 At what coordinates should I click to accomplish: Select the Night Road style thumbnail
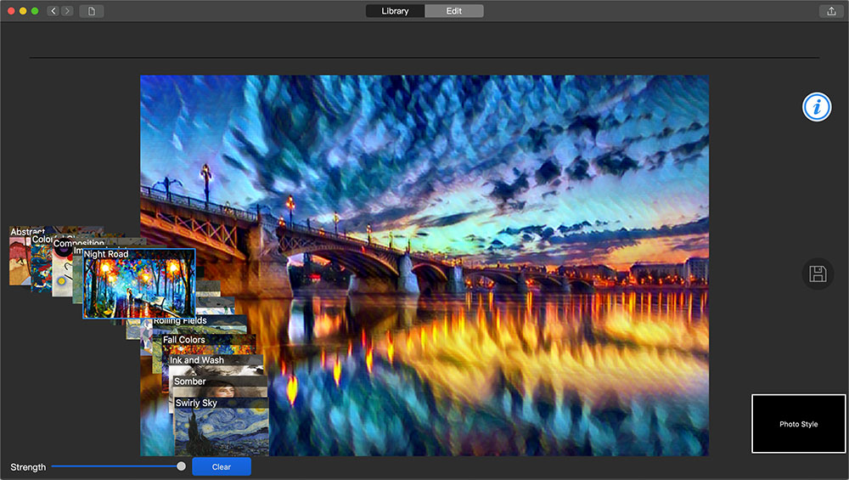pyautogui.click(x=139, y=284)
